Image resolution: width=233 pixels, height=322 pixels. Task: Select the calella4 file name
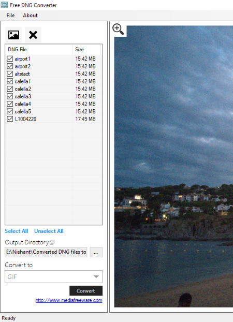pyautogui.click(x=23, y=104)
